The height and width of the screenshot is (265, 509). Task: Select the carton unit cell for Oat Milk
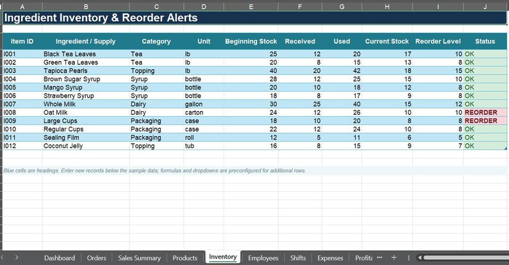(x=204, y=112)
